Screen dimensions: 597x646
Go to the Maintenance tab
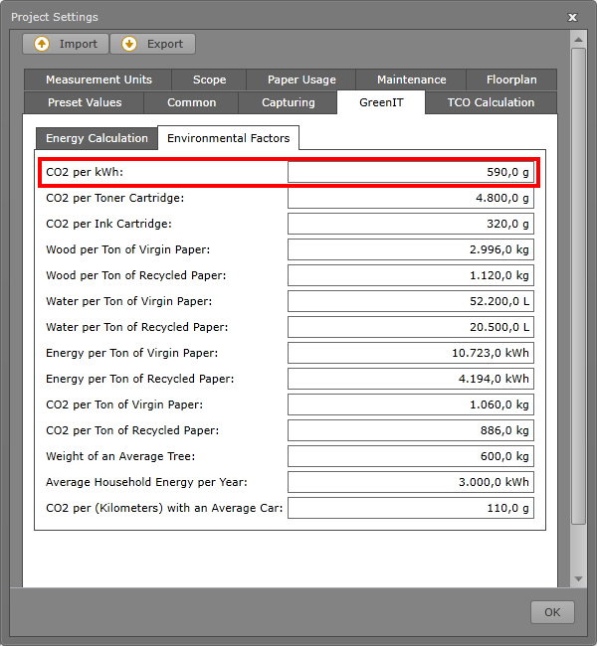[411, 80]
